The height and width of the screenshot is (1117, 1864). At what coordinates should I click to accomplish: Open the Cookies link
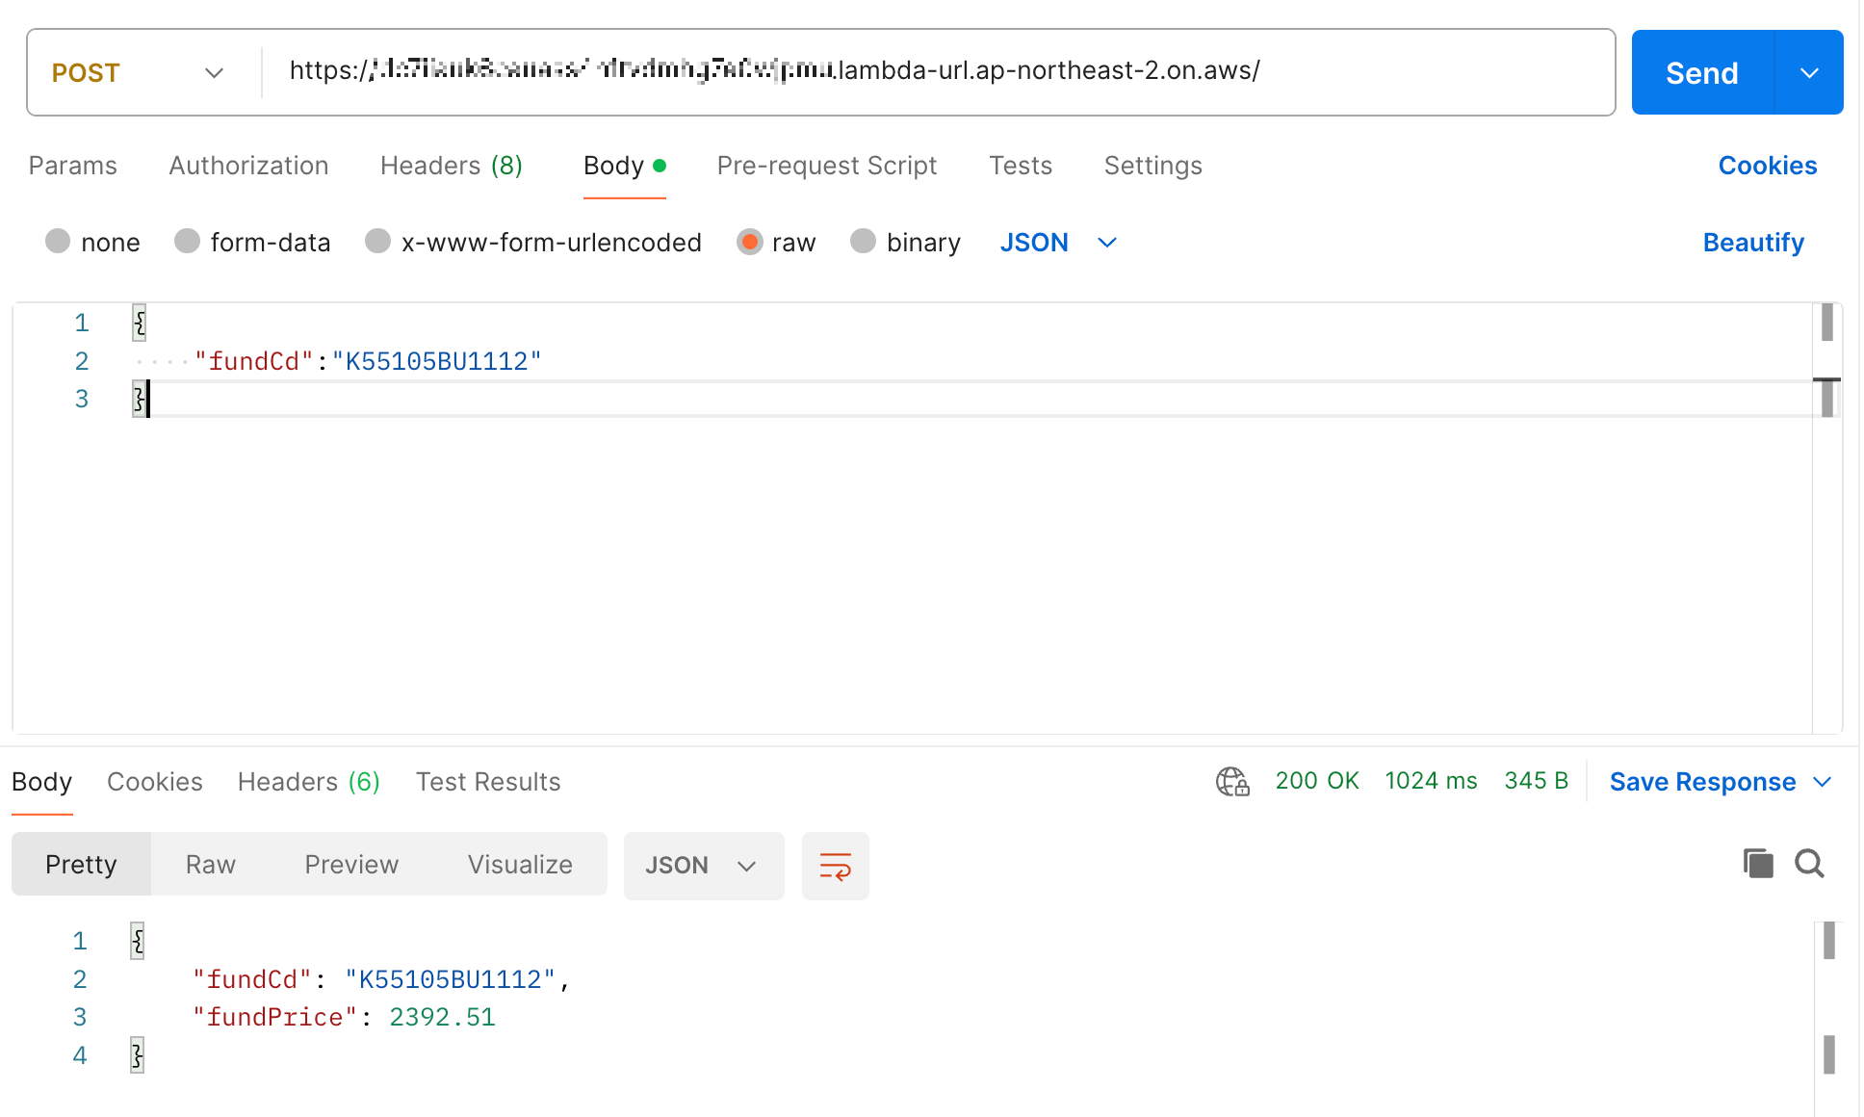tap(1767, 166)
